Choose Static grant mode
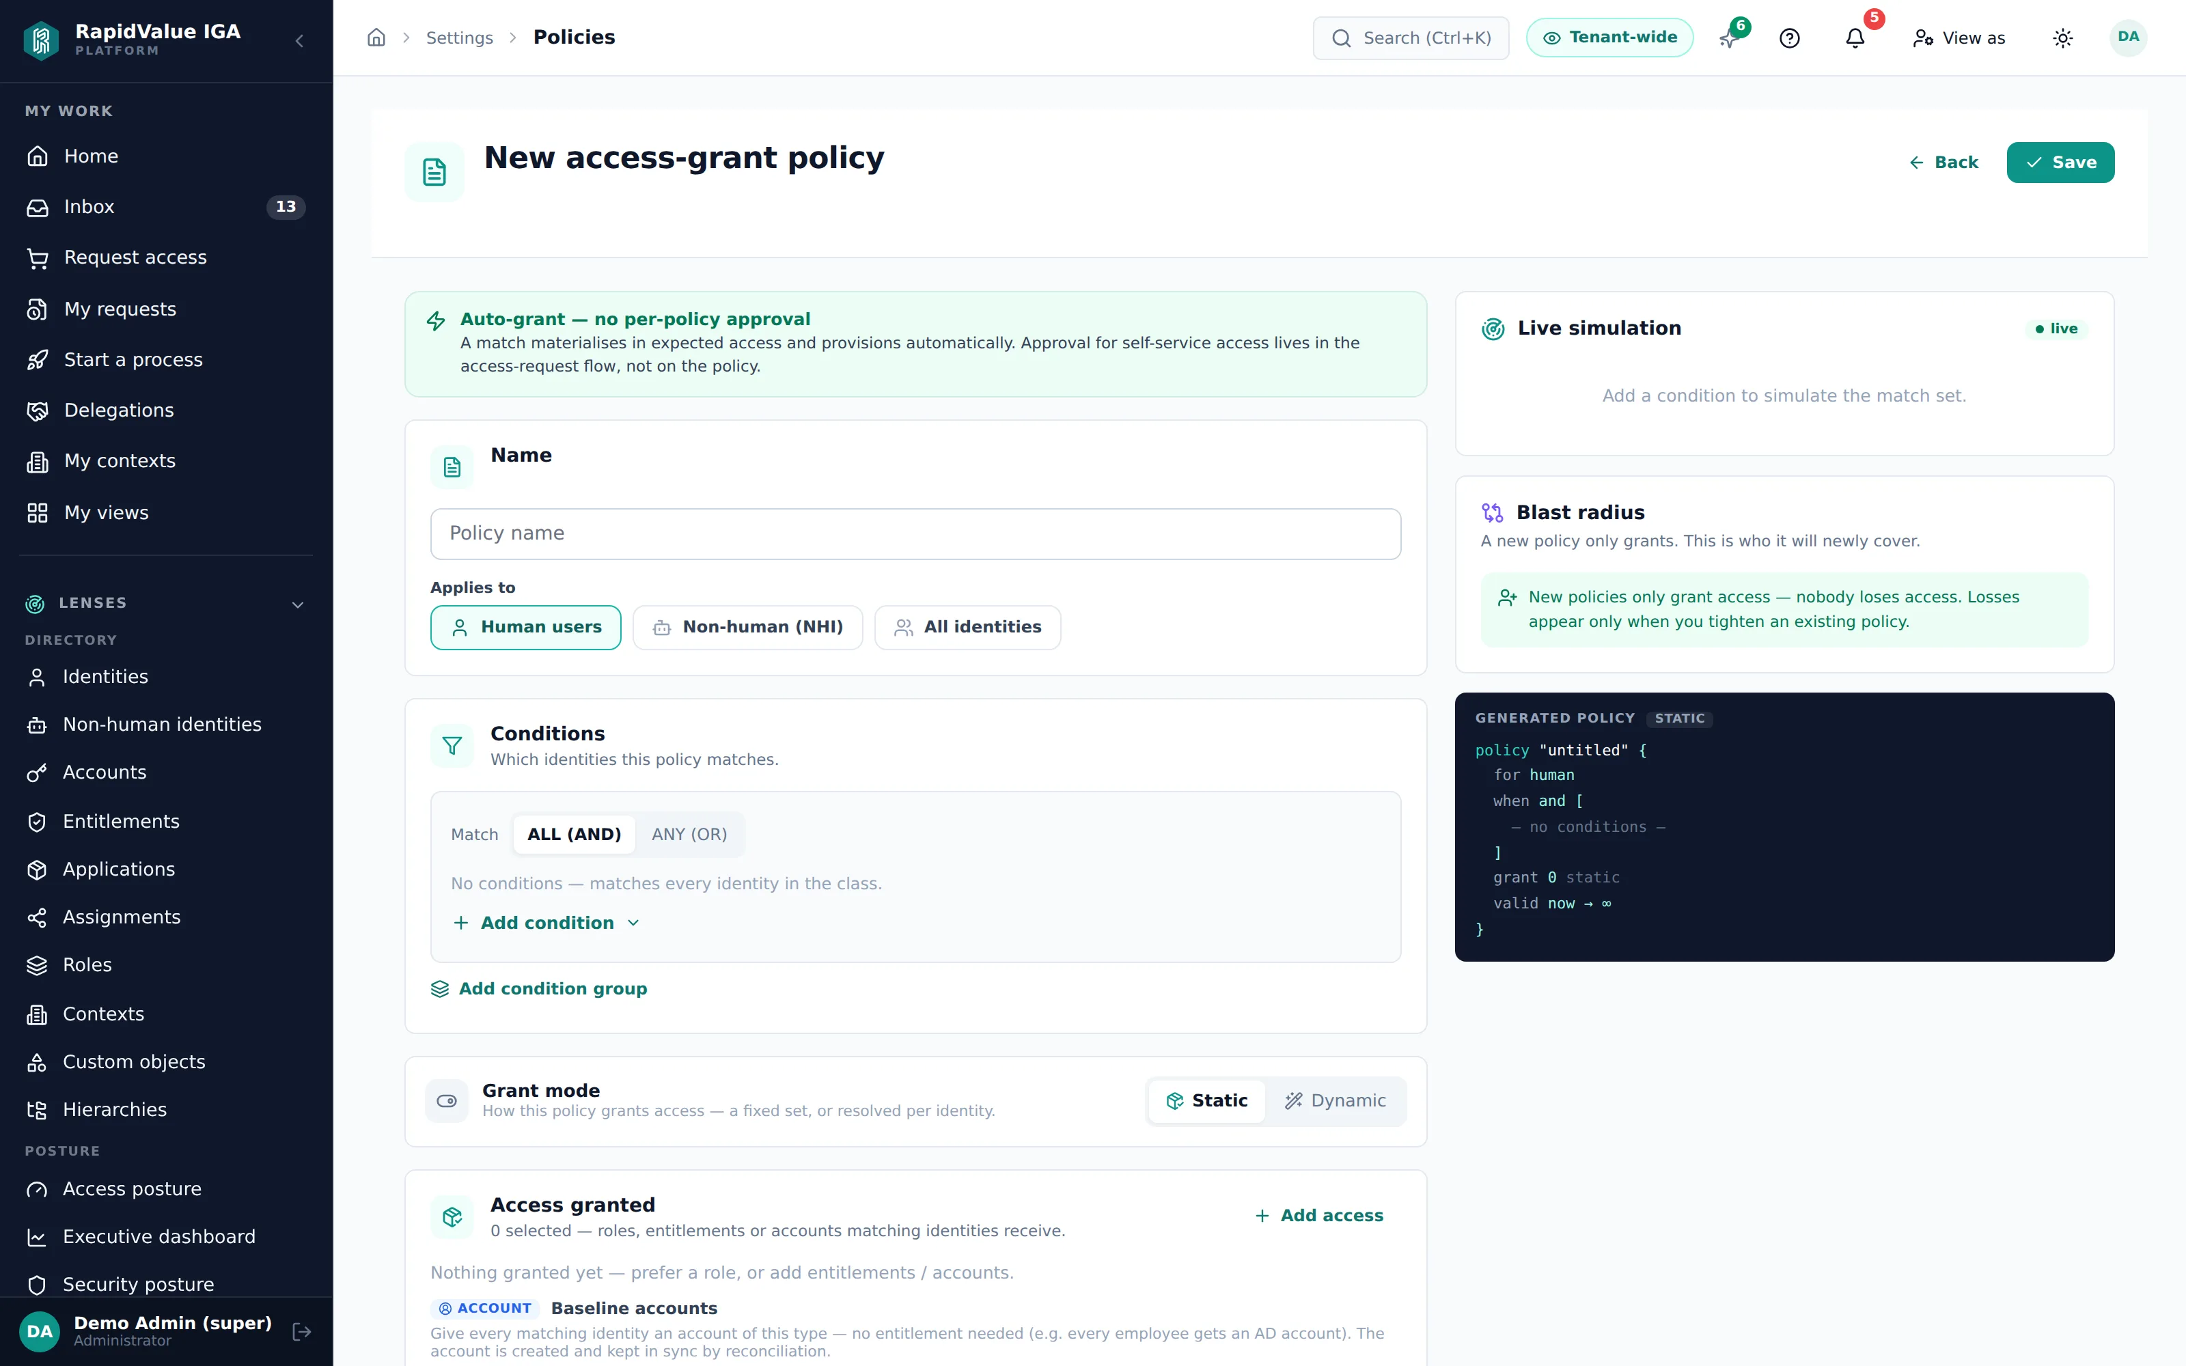Screen dimensions: 2186x1366 [x=1207, y=1100]
